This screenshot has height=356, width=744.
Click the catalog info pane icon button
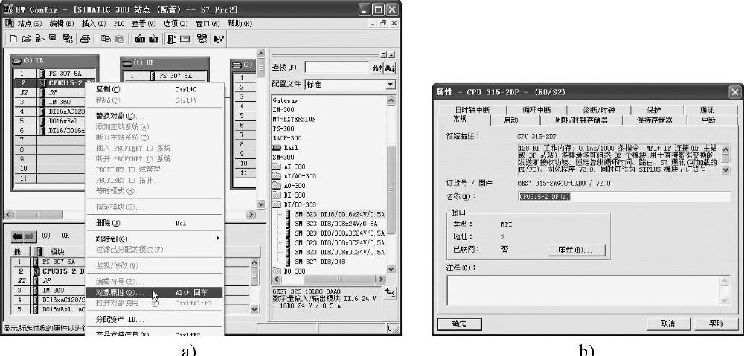(x=390, y=294)
